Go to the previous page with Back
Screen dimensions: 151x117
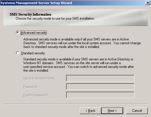(x=90, y=111)
